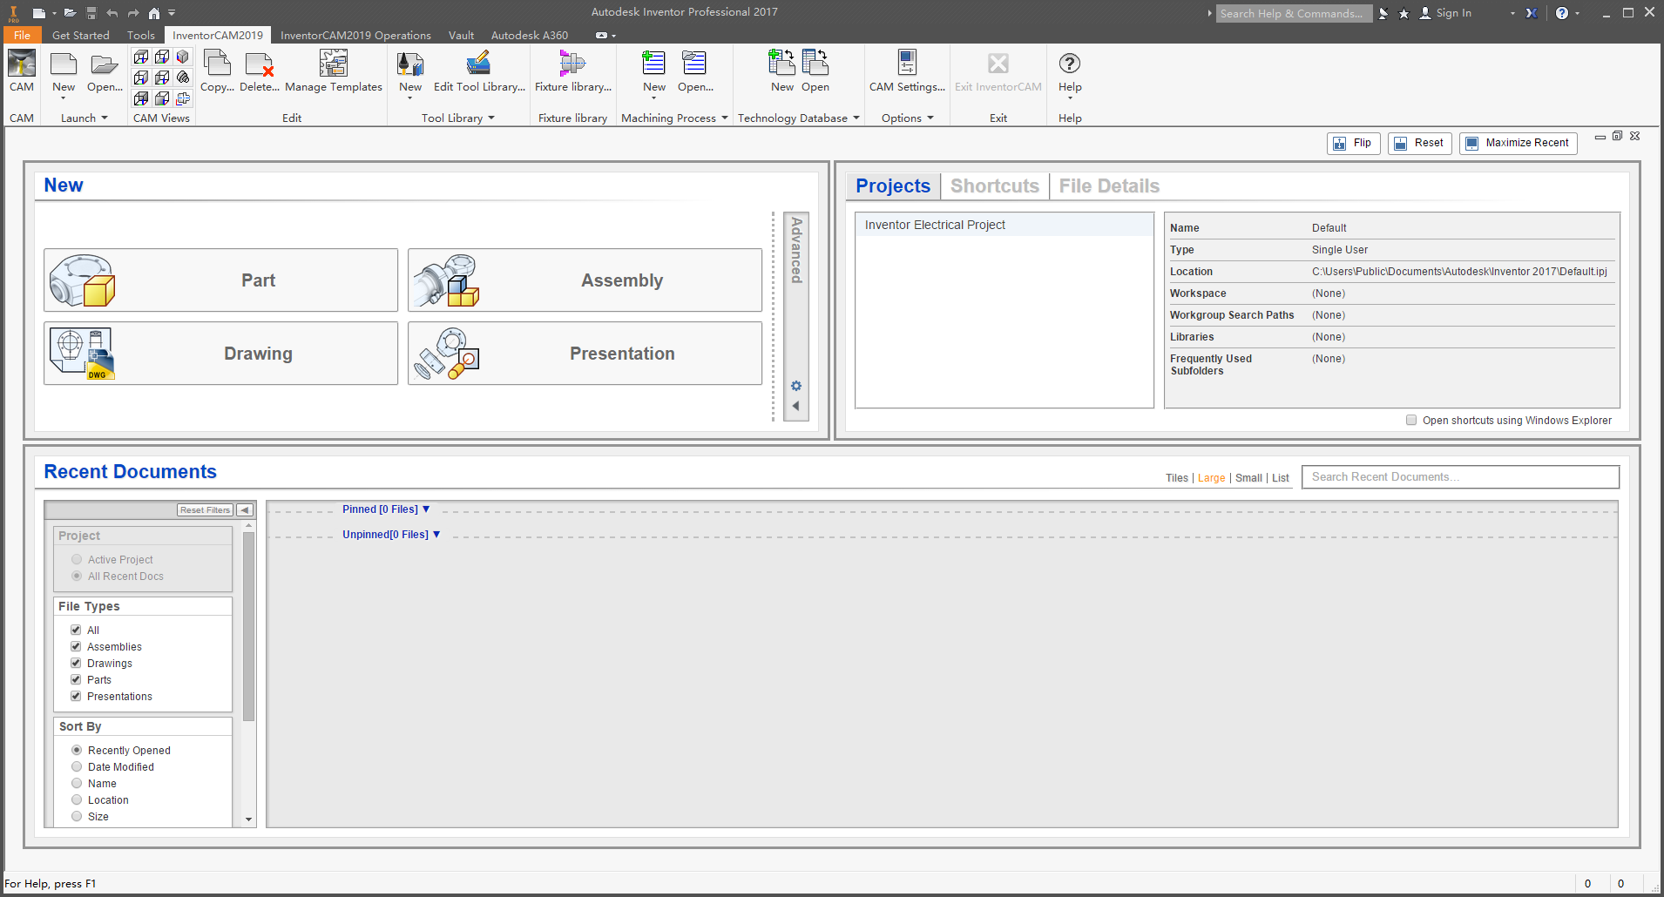
Task: Create a new Presentation file
Action: click(x=585, y=354)
